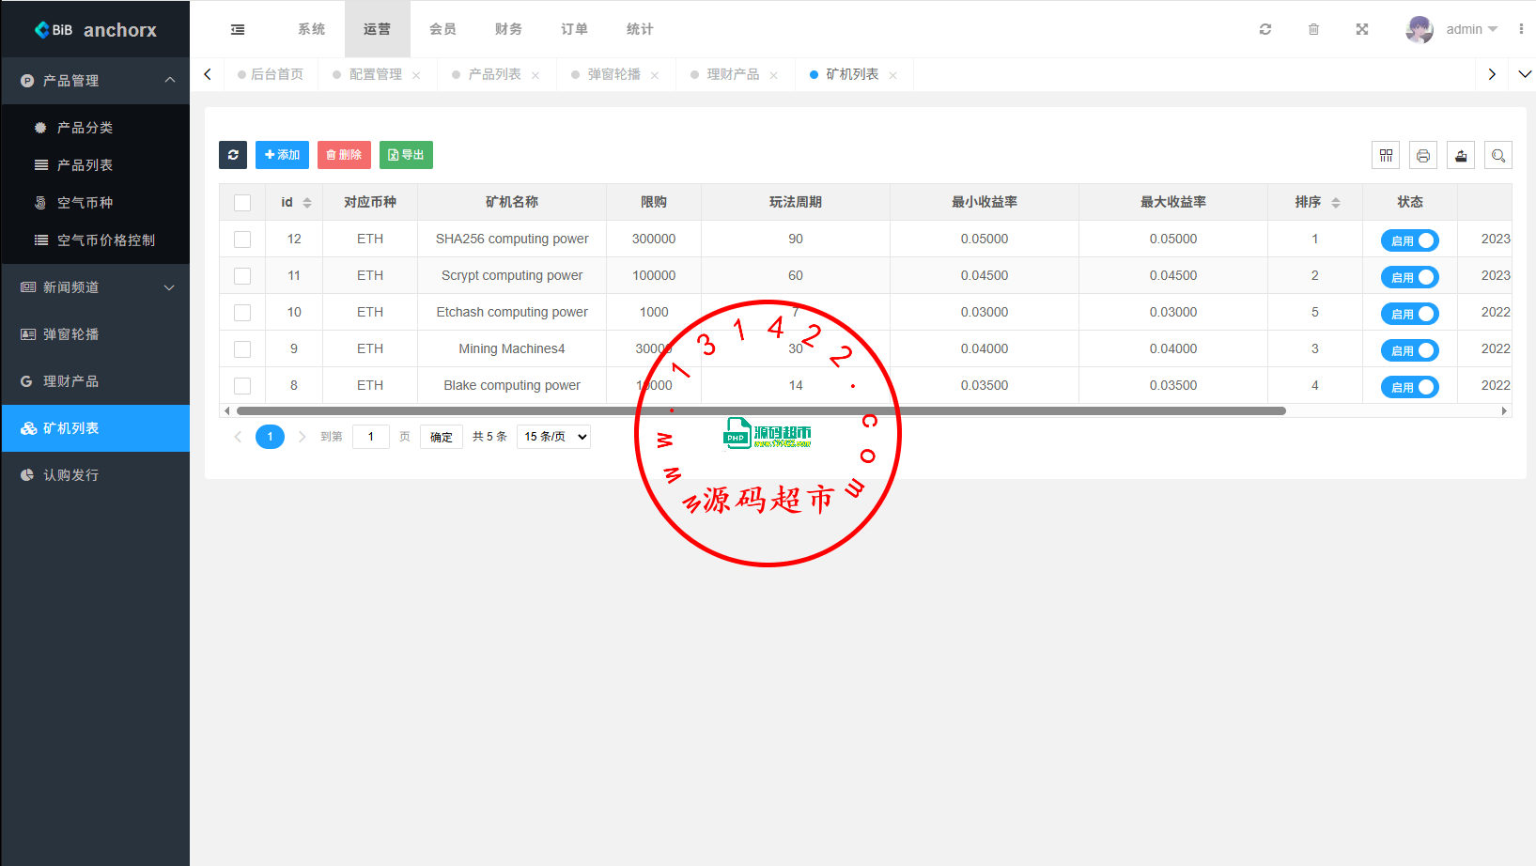Open the admin account dropdown

pos(1451,28)
